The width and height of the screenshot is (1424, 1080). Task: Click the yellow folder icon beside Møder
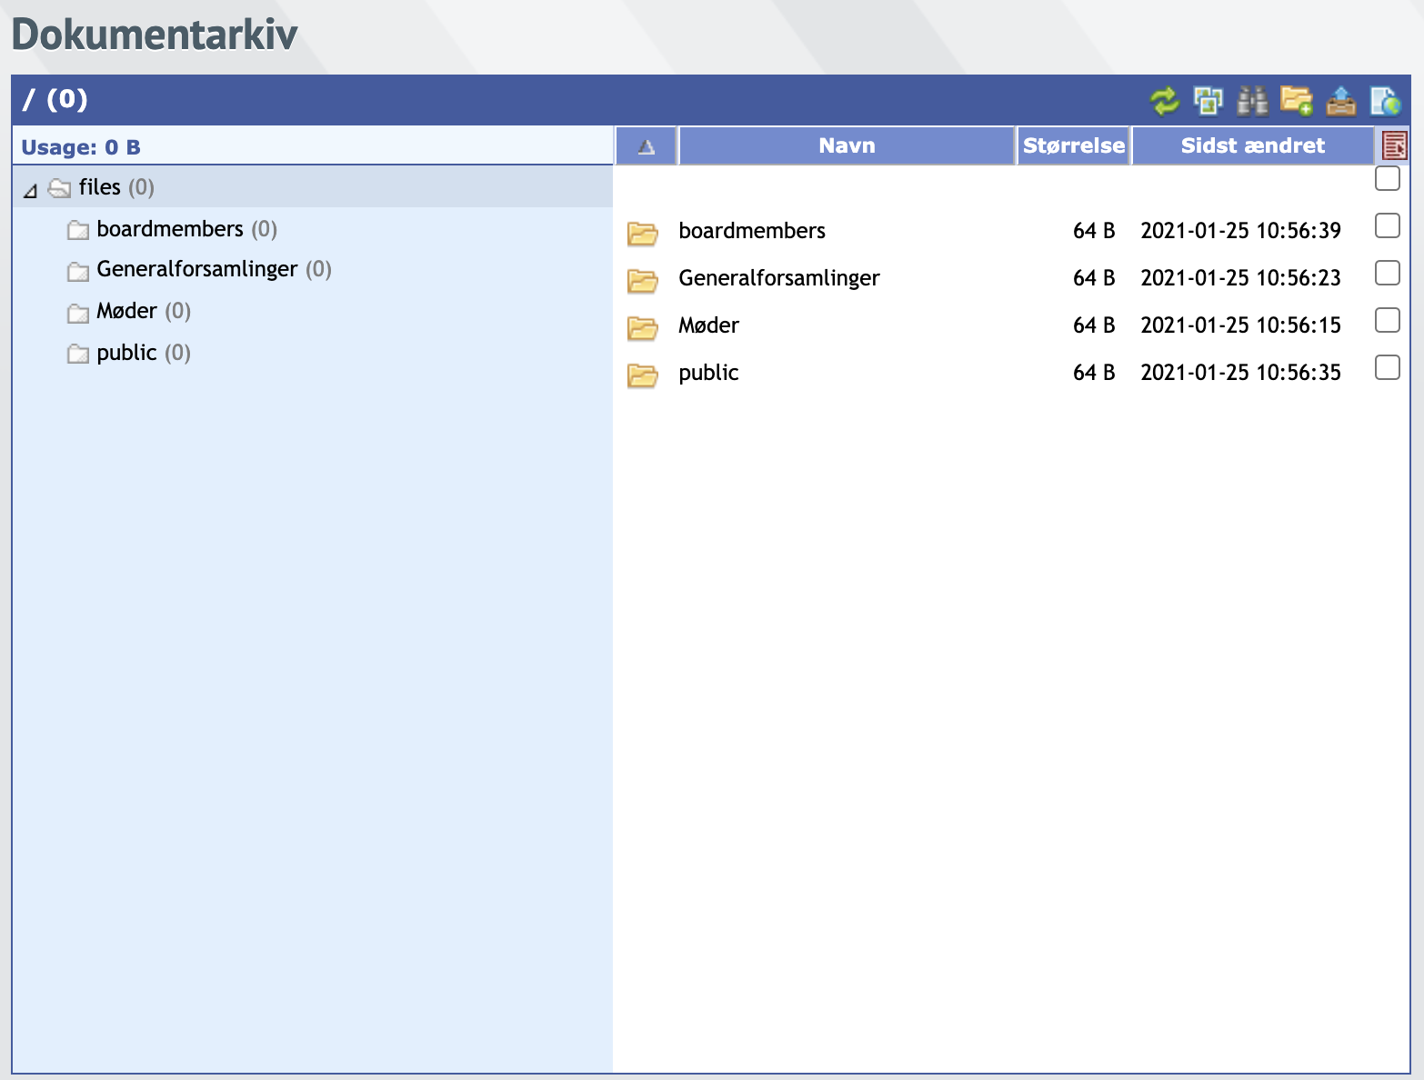(x=643, y=326)
